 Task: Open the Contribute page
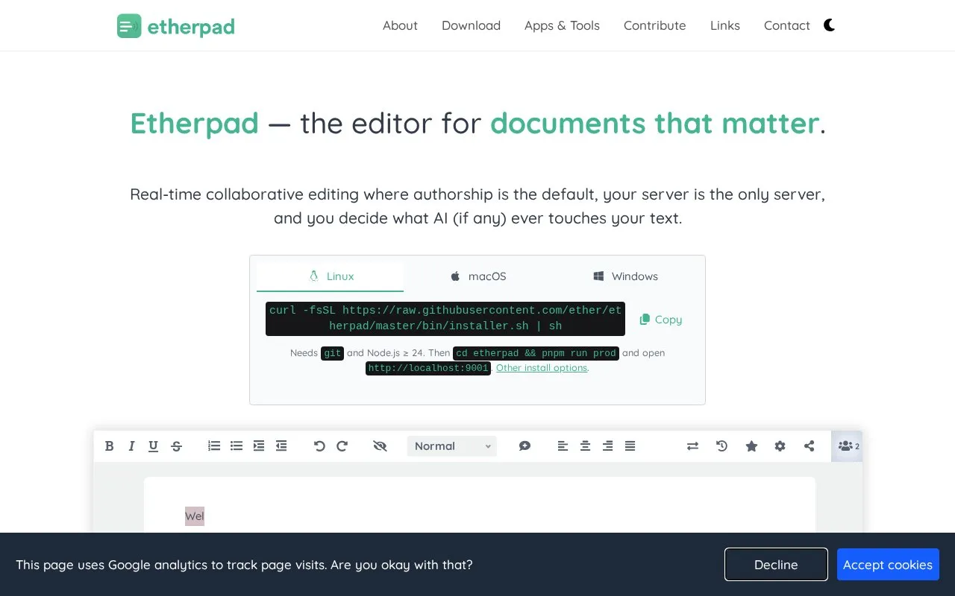654,25
